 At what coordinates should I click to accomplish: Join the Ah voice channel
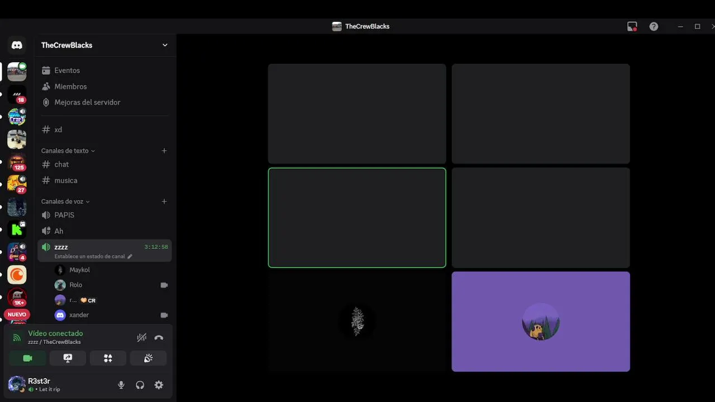click(105, 231)
